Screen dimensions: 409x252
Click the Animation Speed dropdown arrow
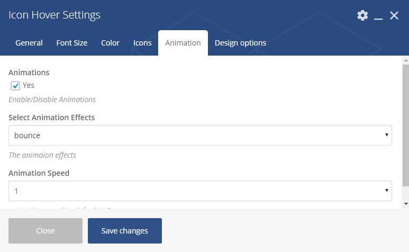point(387,191)
